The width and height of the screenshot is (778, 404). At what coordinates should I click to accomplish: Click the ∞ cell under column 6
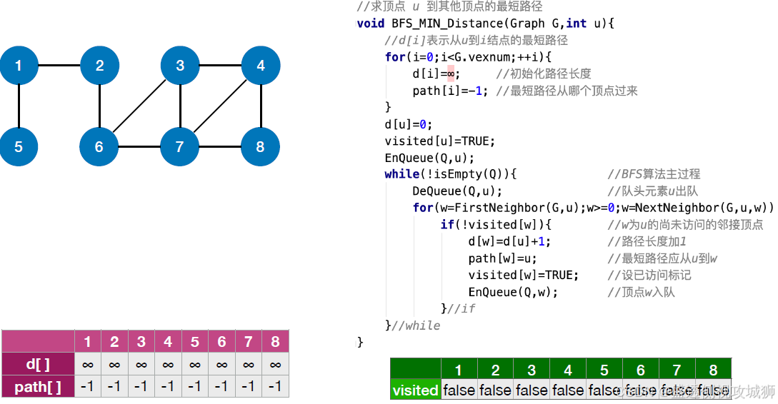[x=221, y=364]
